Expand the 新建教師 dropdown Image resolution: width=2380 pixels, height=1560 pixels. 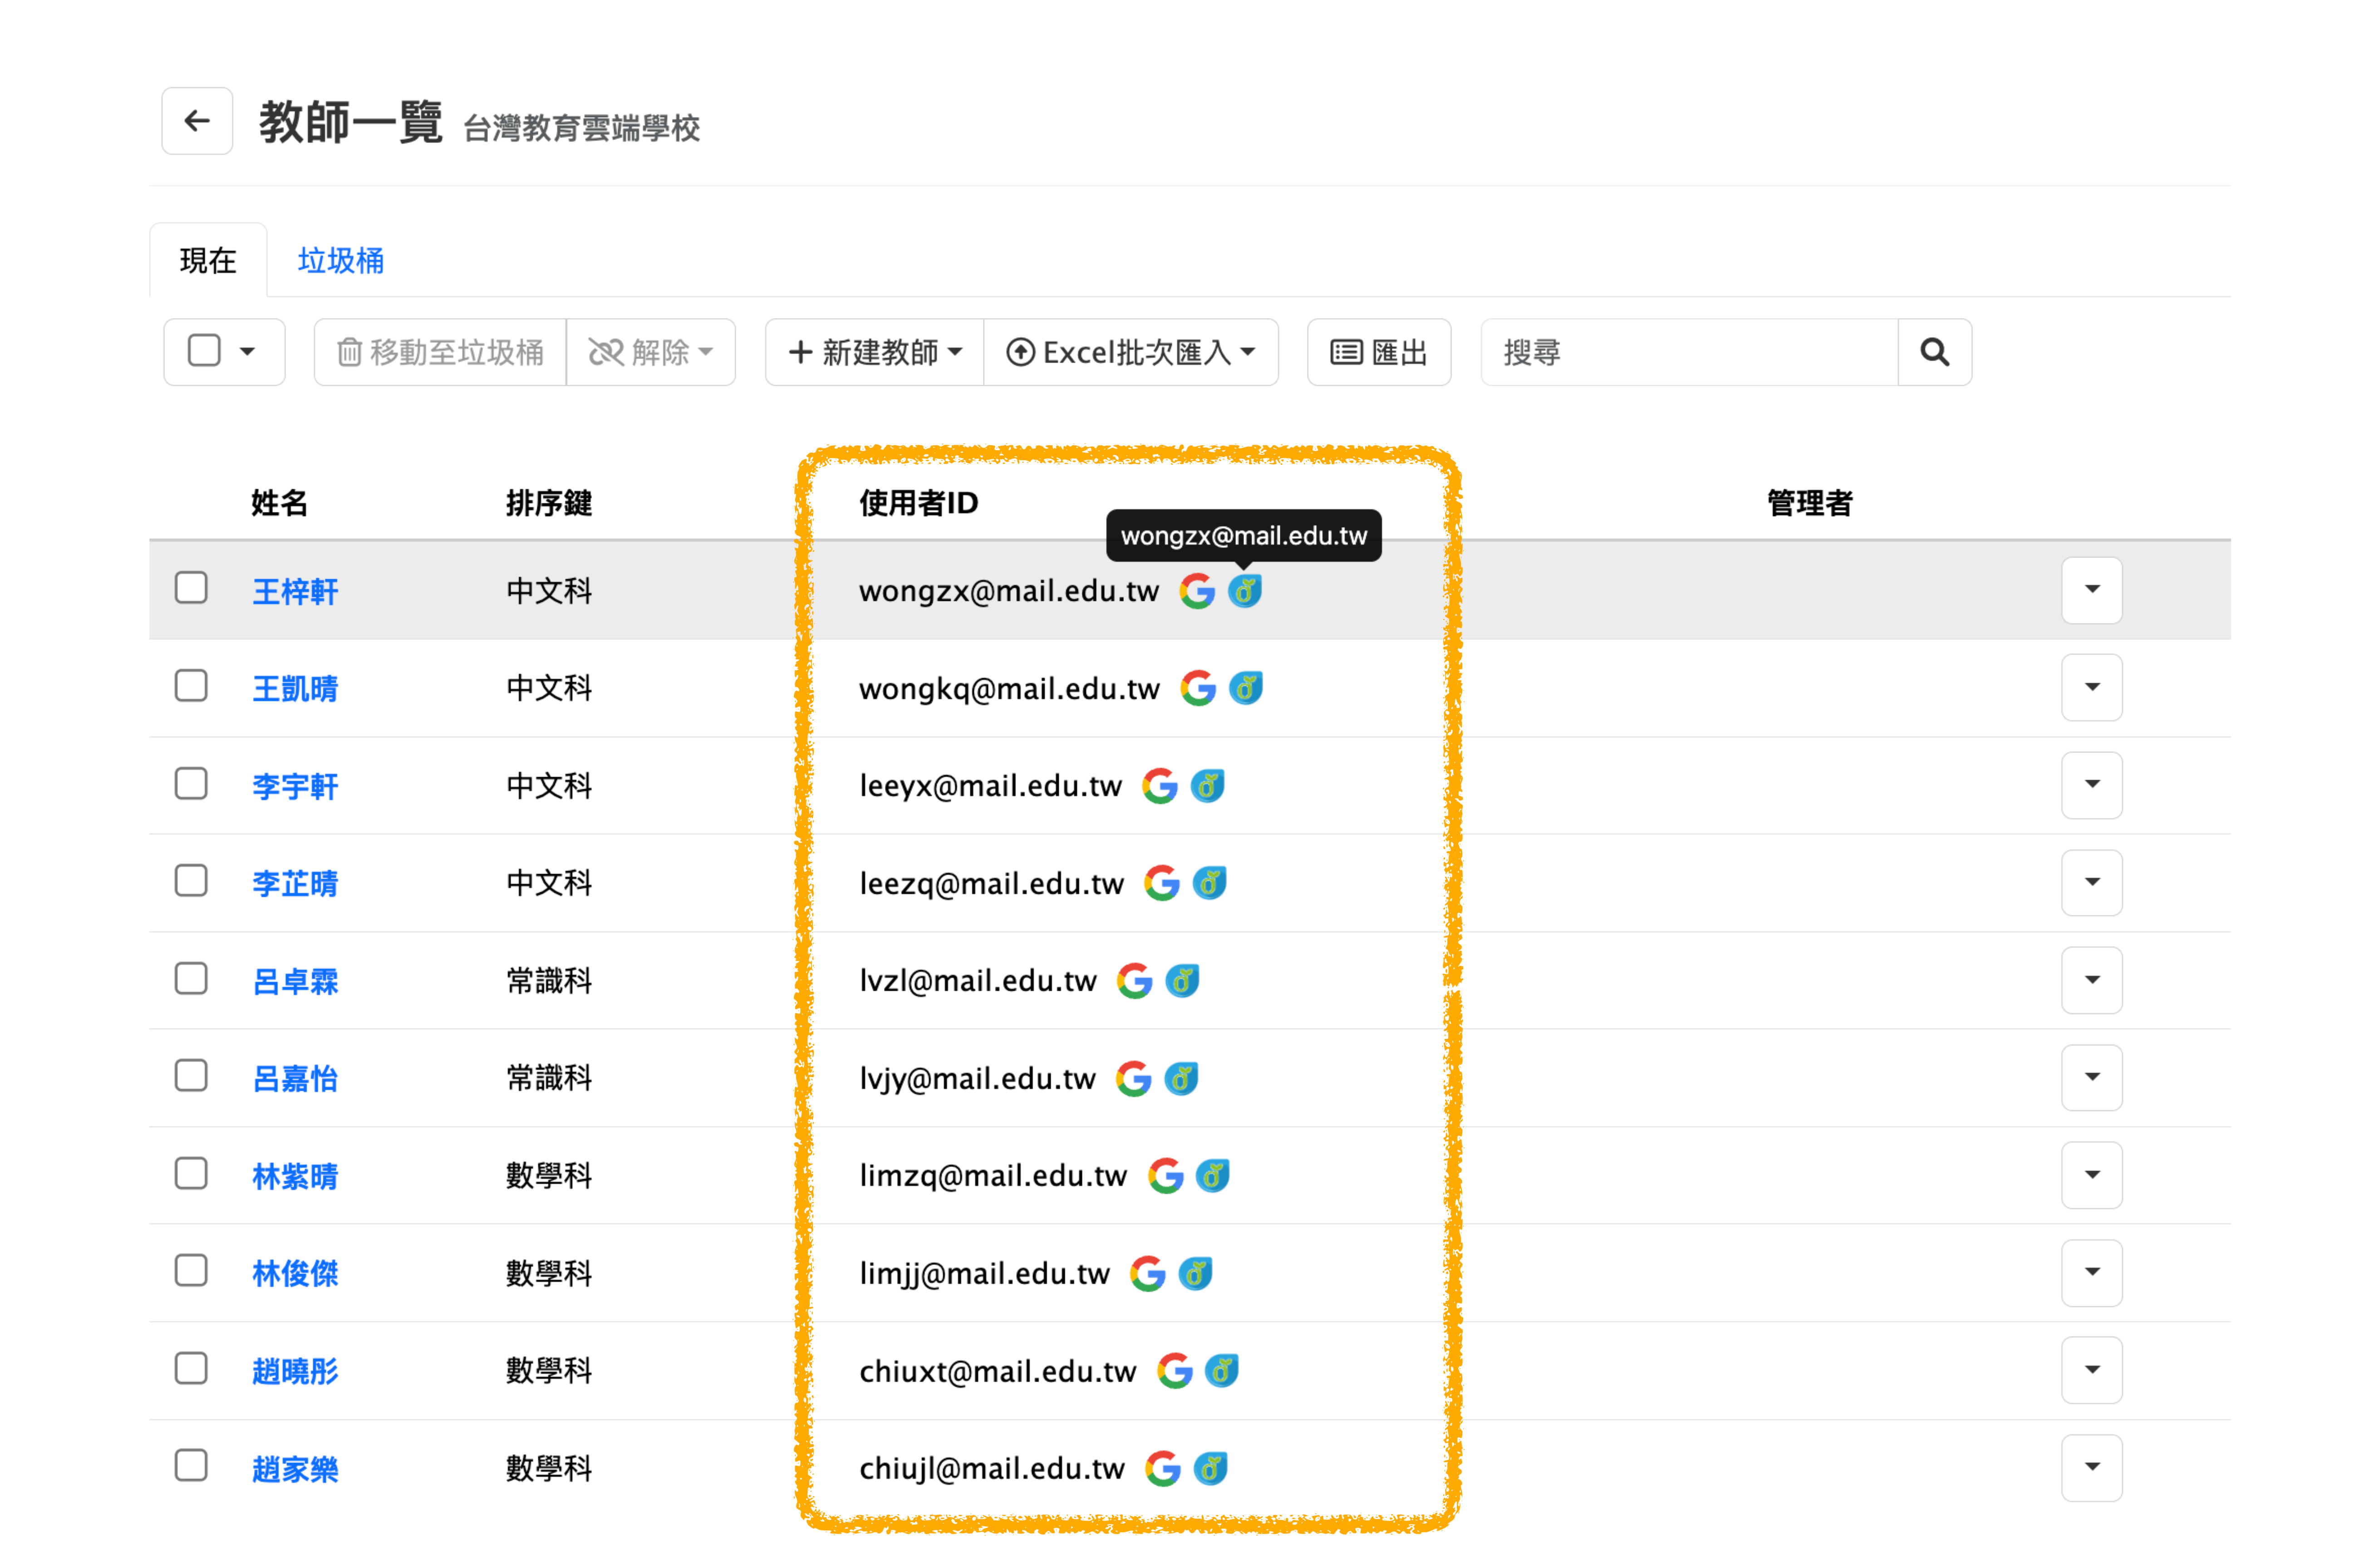tap(875, 352)
